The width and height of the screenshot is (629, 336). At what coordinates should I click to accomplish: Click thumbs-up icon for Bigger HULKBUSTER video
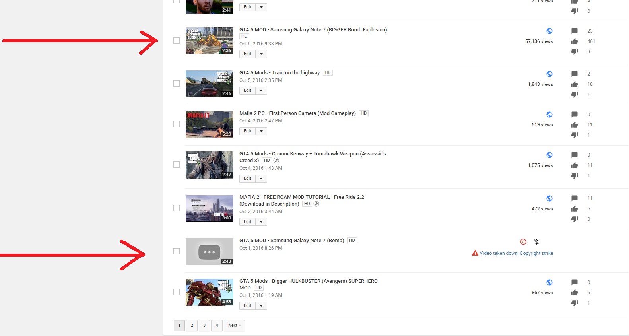tap(575, 293)
